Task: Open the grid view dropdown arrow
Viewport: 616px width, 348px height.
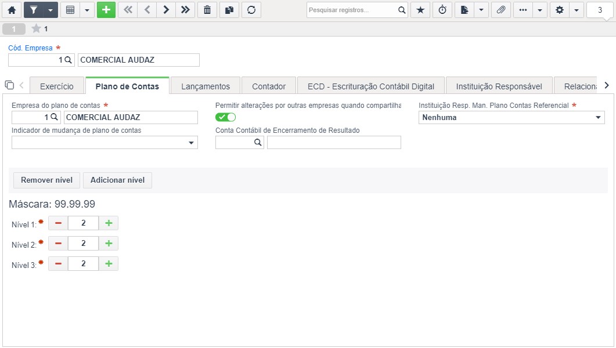Action: (x=87, y=10)
